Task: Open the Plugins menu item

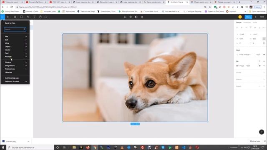Action: 15,62
